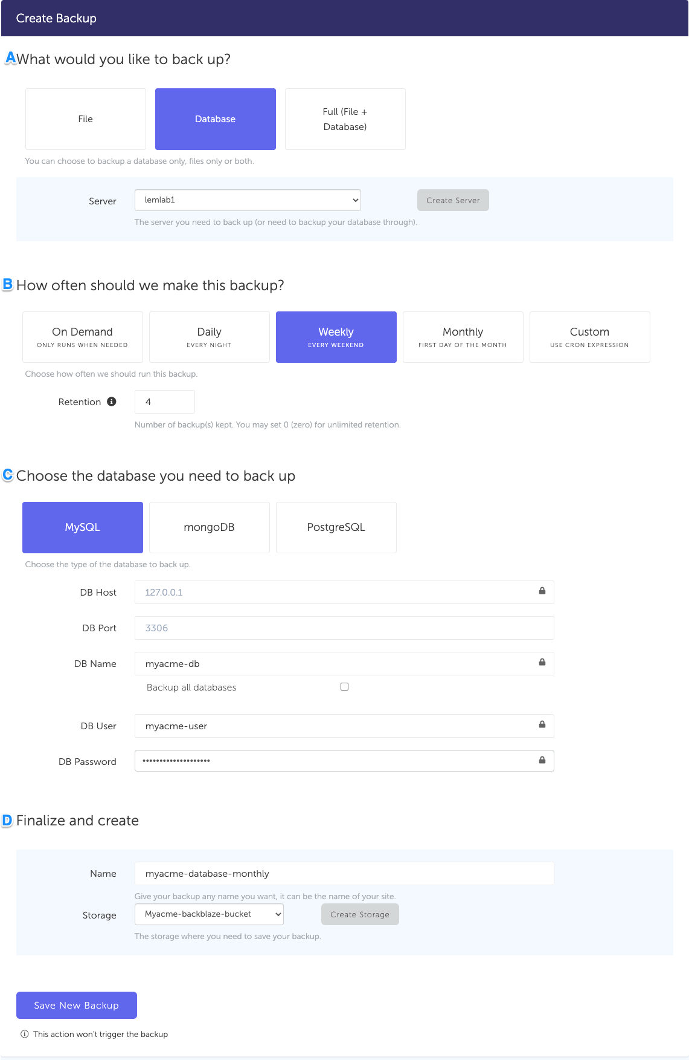Enable the Backup all databases checkbox

click(x=344, y=687)
